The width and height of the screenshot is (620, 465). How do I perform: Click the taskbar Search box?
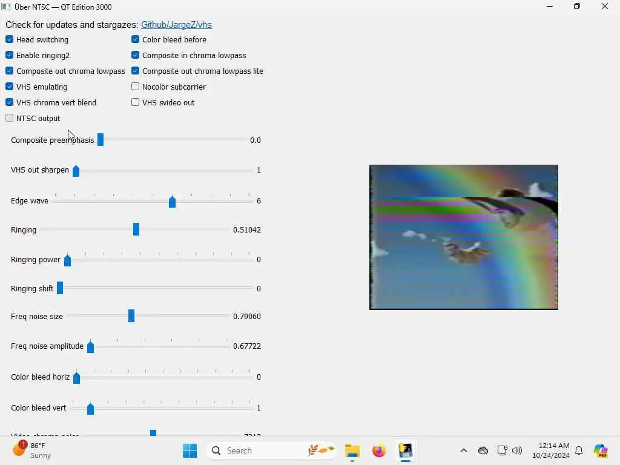[271, 450]
